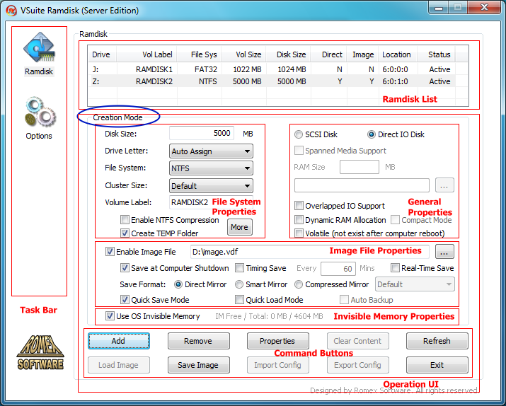Click the Disk Size input field
Image resolution: width=506 pixels, height=406 pixels.
pyautogui.click(x=202, y=133)
